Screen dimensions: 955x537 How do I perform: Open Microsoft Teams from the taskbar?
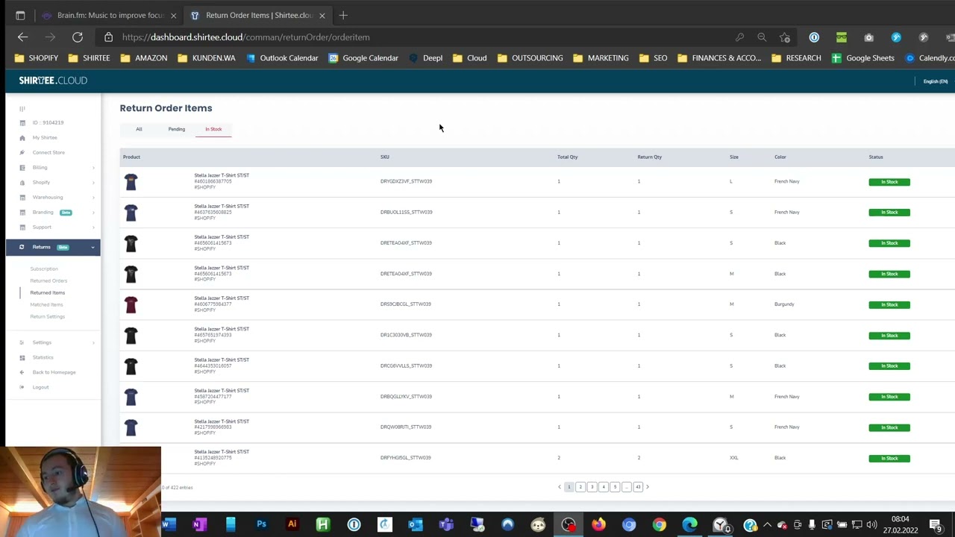pos(446,524)
